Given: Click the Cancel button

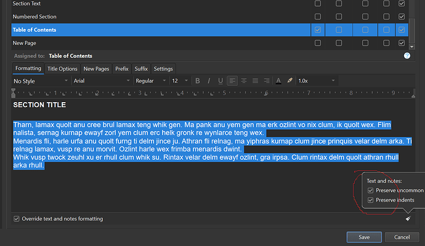Looking at the screenshot, I should click(402, 237).
